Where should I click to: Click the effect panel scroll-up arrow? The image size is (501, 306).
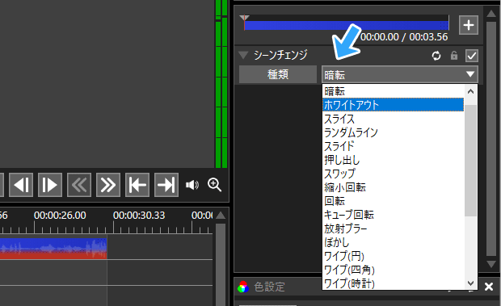point(490,14)
